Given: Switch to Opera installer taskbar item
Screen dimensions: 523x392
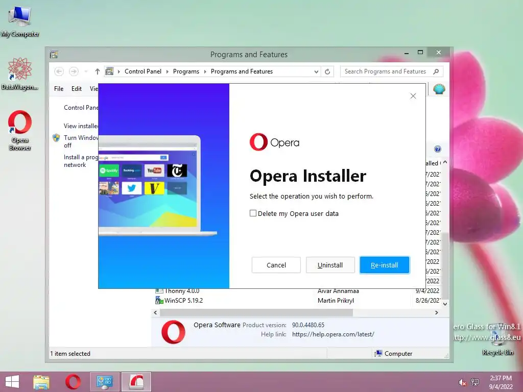Looking at the screenshot, I should click(136, 382).
